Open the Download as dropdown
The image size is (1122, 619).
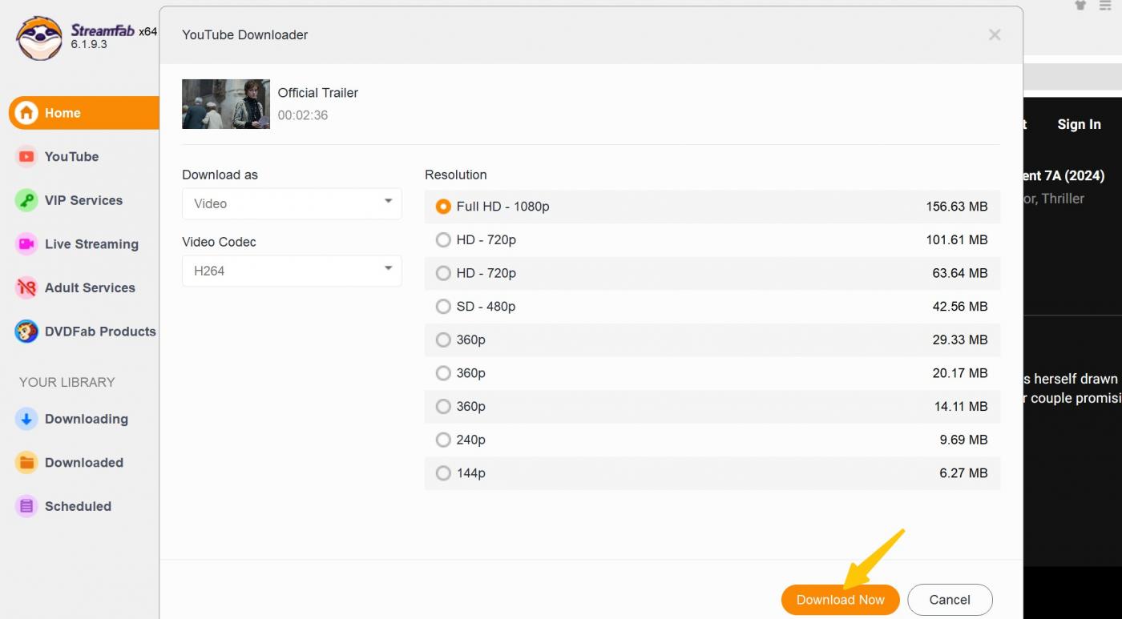click(291, 203)
